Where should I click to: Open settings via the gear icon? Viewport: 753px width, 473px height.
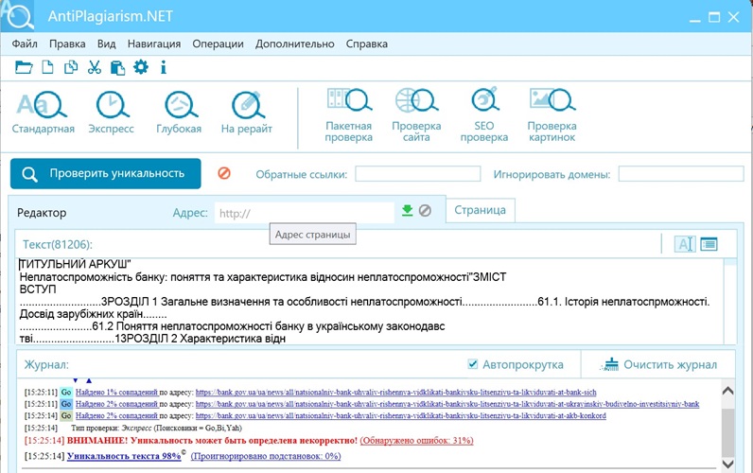[x=141, y=67]
